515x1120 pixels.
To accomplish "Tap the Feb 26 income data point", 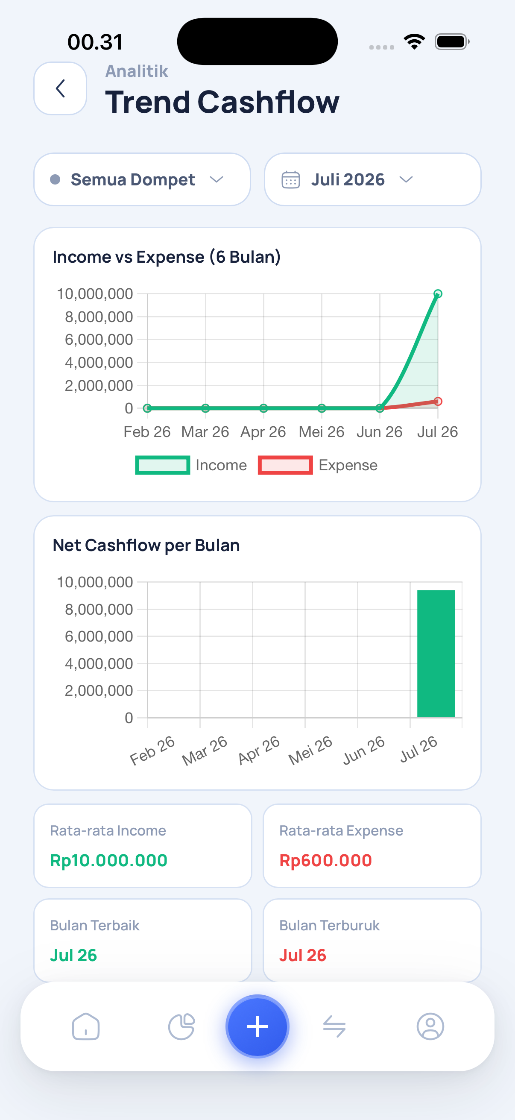I will 147,408.
